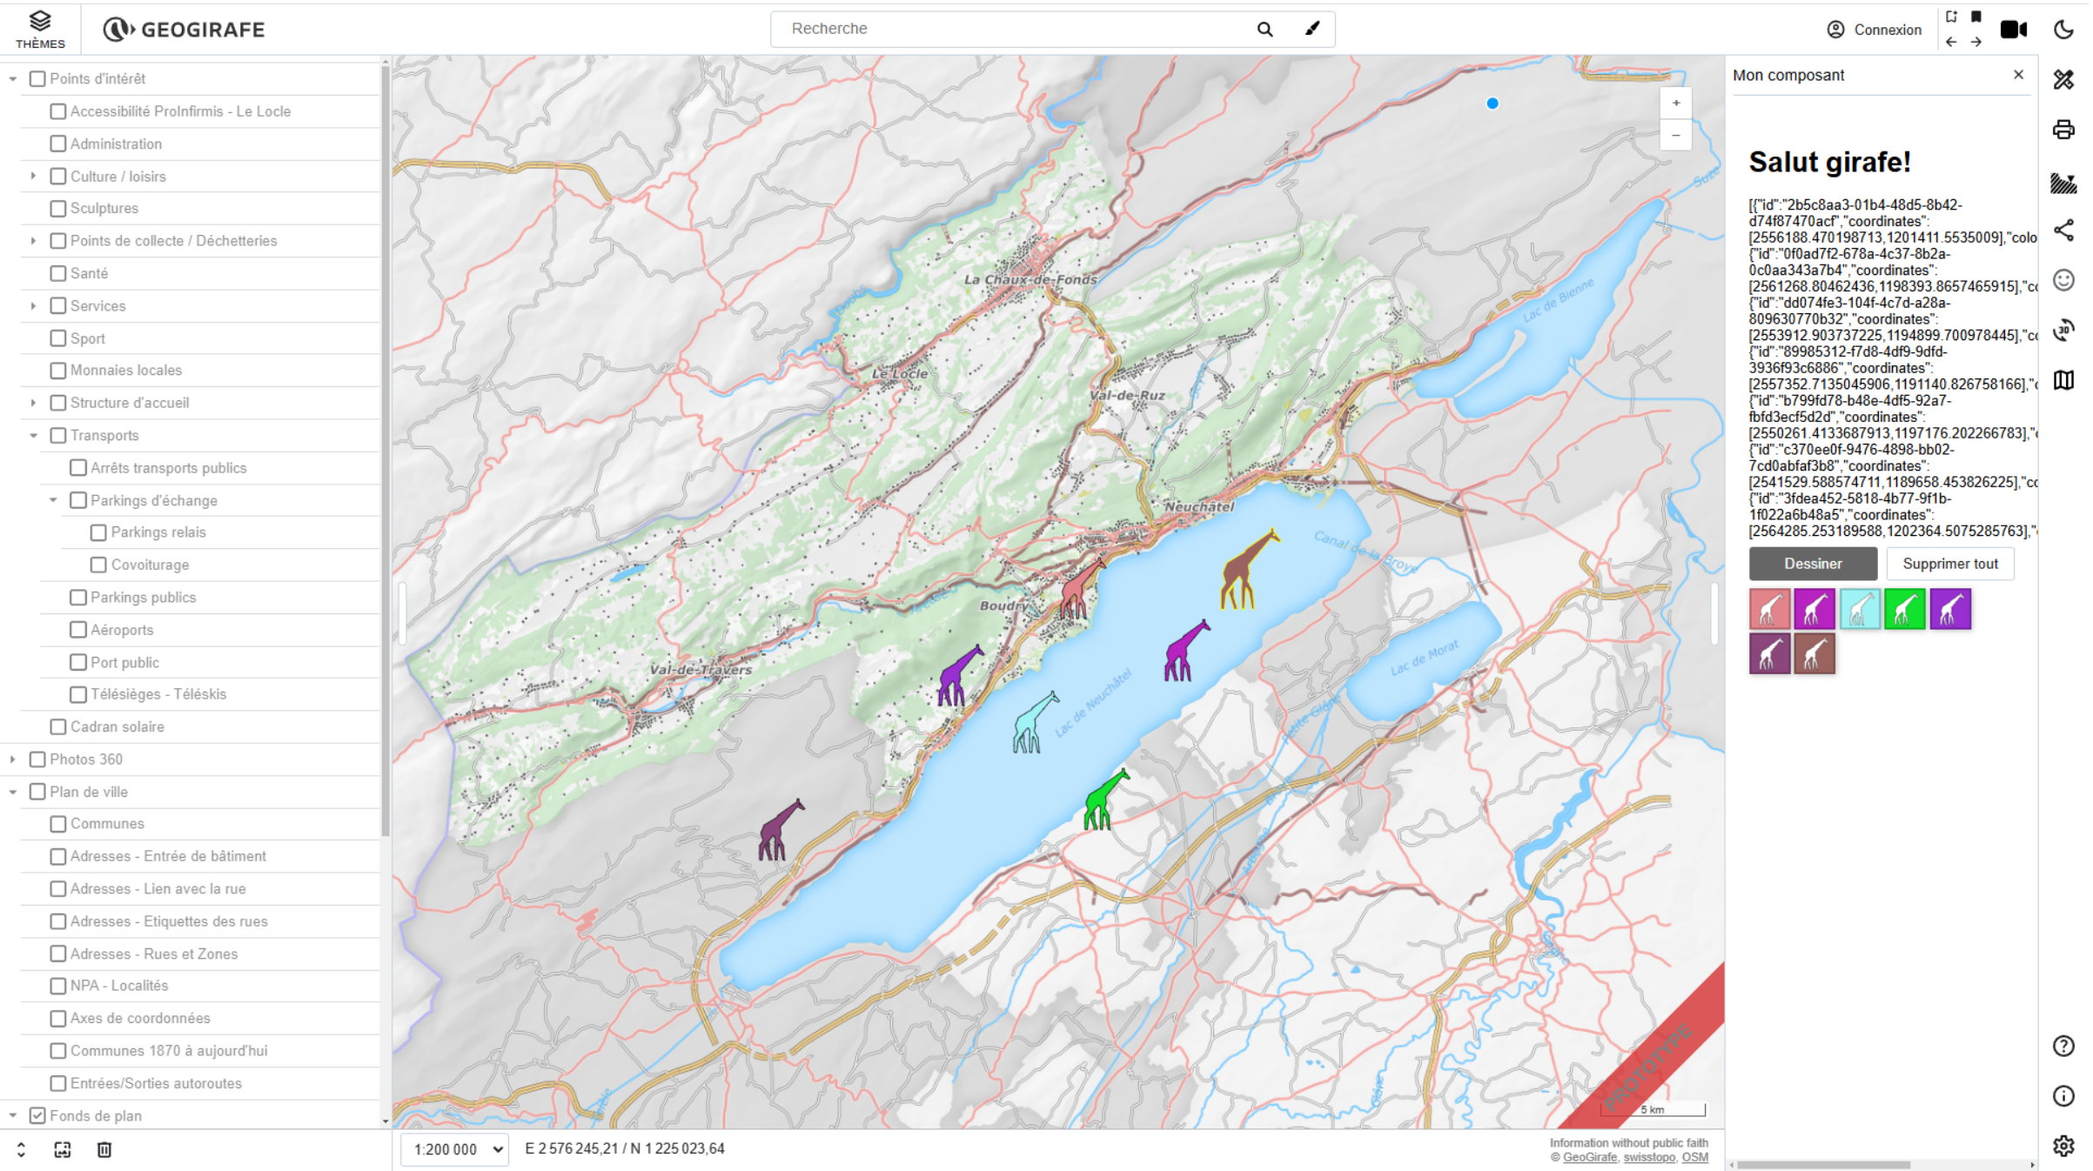Click the share icon in right sidebar

[2066, 231]
